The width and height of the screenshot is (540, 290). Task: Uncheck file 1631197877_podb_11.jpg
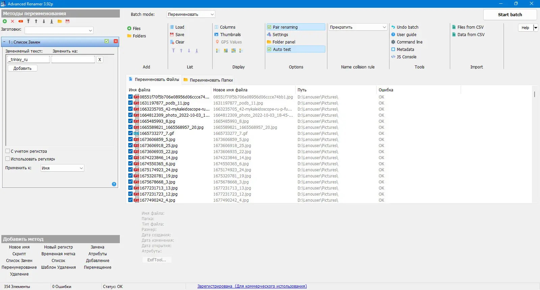pyautogui.click(x=130, y=103)
